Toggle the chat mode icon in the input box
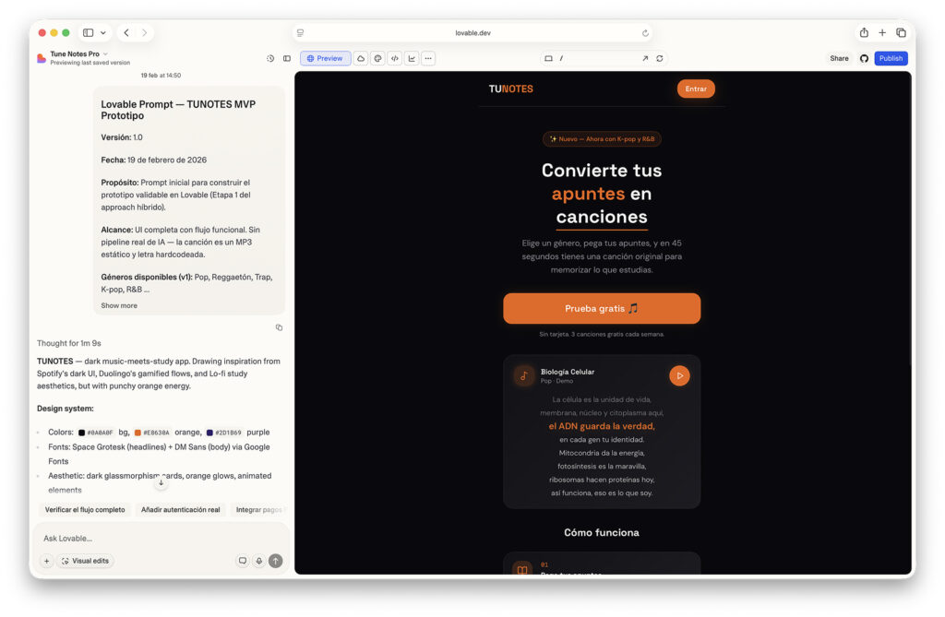945x617 pixels. click(243, 561)
